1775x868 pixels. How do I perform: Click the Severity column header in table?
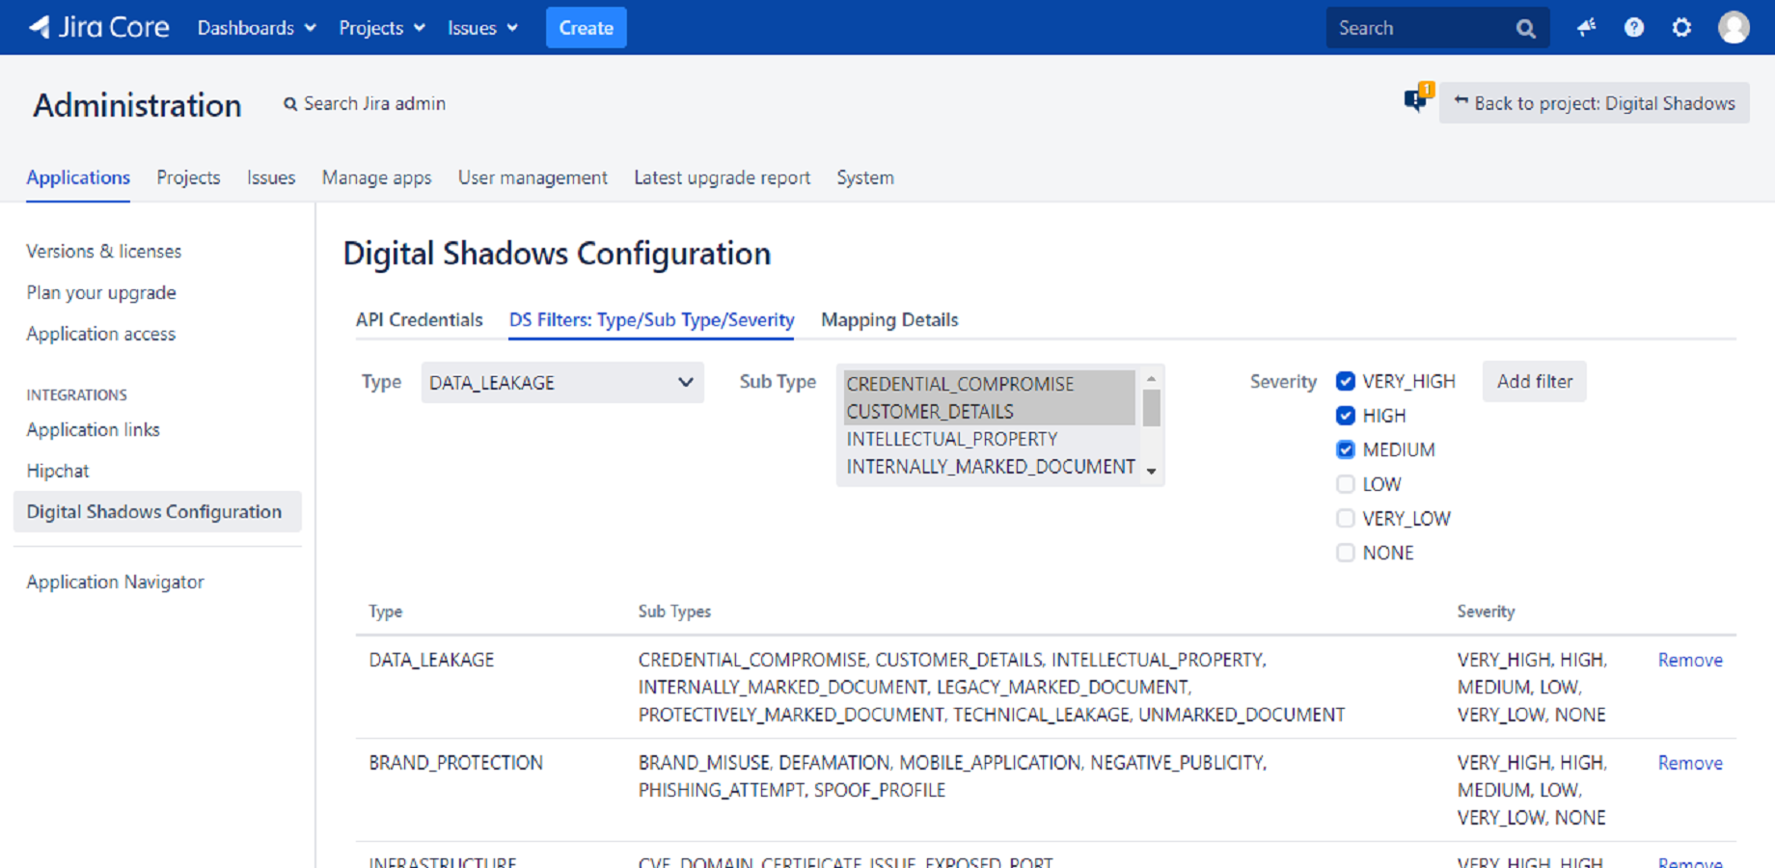click(x=1486, y=611)
